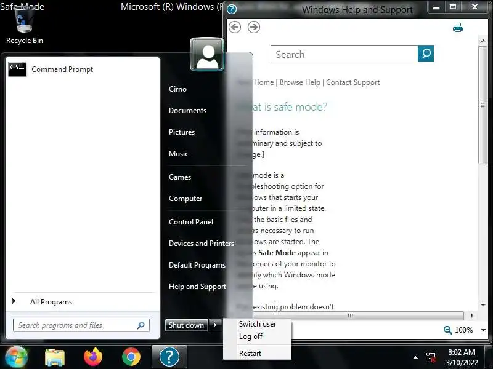The width and height of the screenshot is (493, 369).
Task: Click help window vertical scrollbar thumb
Action: tap(483, 105)
